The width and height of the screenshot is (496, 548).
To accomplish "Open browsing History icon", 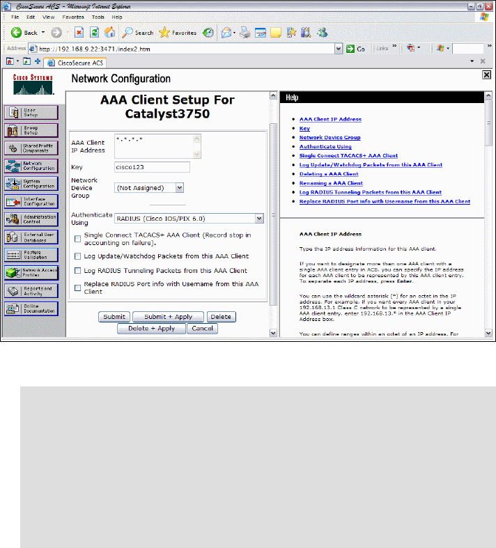I will click(208, 33).
